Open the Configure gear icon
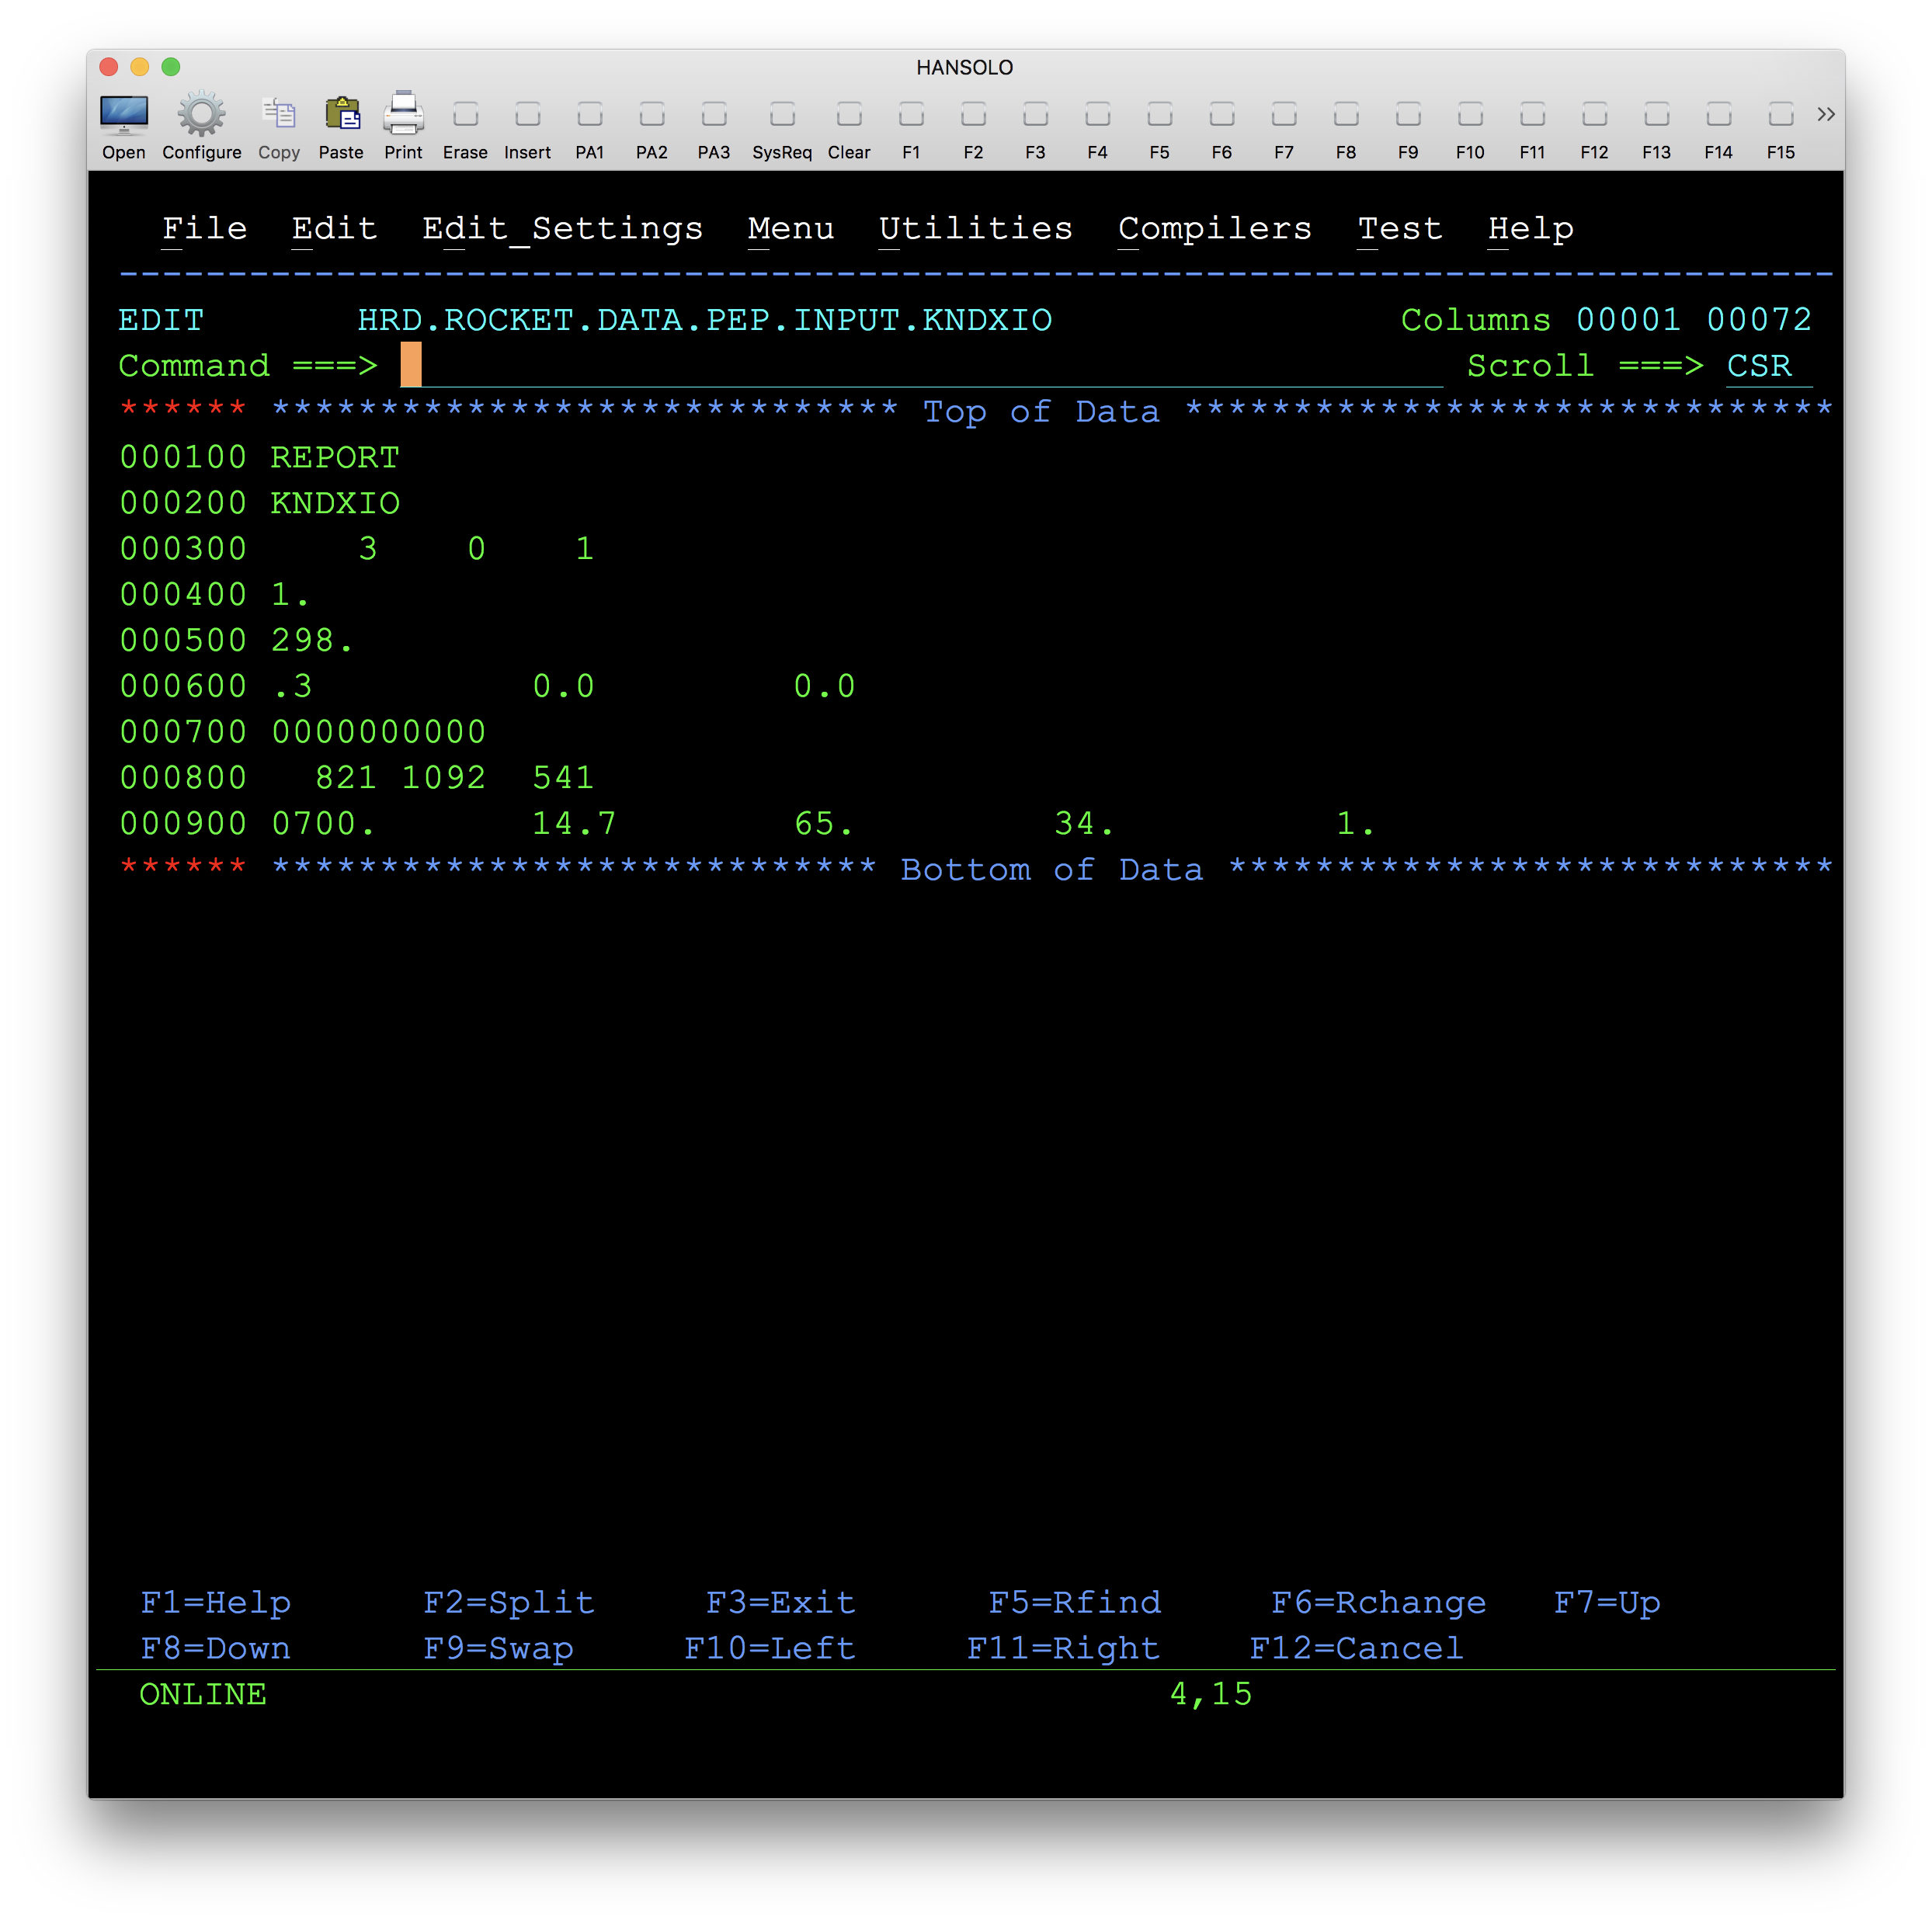This screenshot has width=1932, height=1924. click(201, 116)
